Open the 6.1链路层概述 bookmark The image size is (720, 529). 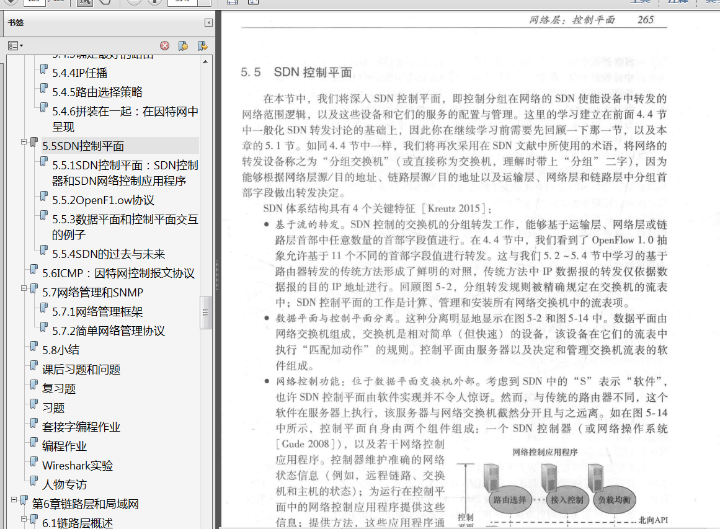(78, 523)
